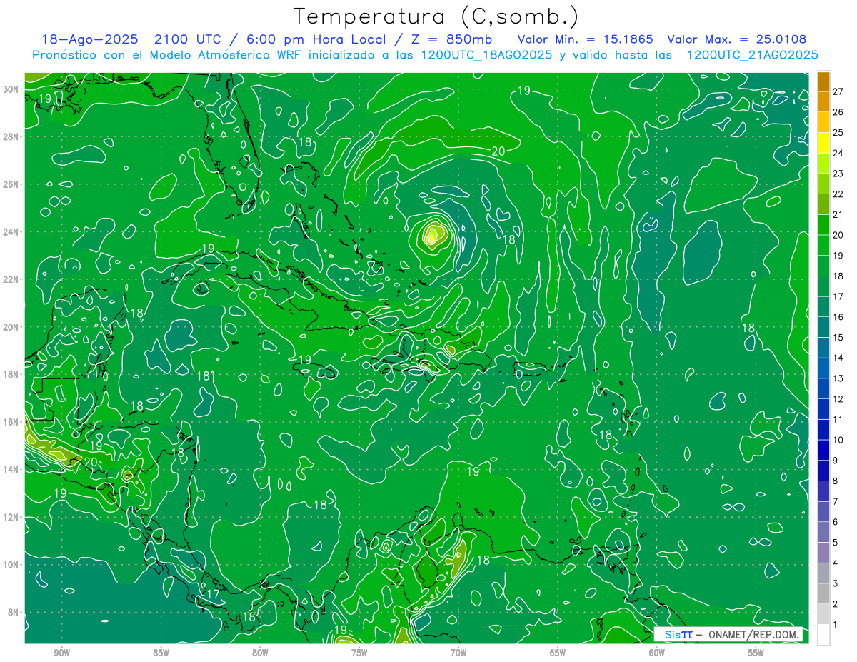Click the 8N latitude axis label
857x662 pixels.
(x=14, y=612)
